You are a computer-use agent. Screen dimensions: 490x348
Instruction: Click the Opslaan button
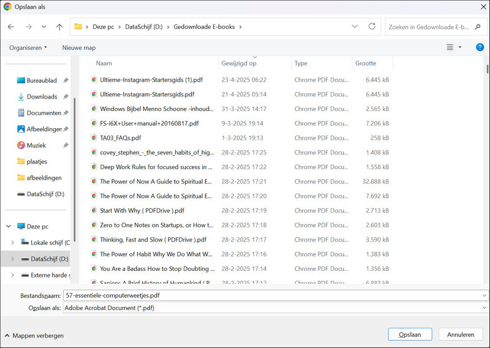(x=410, y=335)
